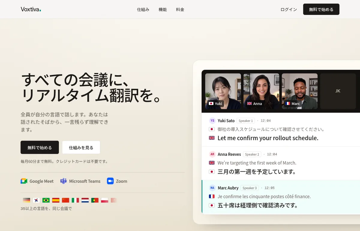The height and width of the screenshot is (231, 360).
Task: Click the 12:04 timestamp on Anna Reeves' message
Action: [x=272, y=154]
